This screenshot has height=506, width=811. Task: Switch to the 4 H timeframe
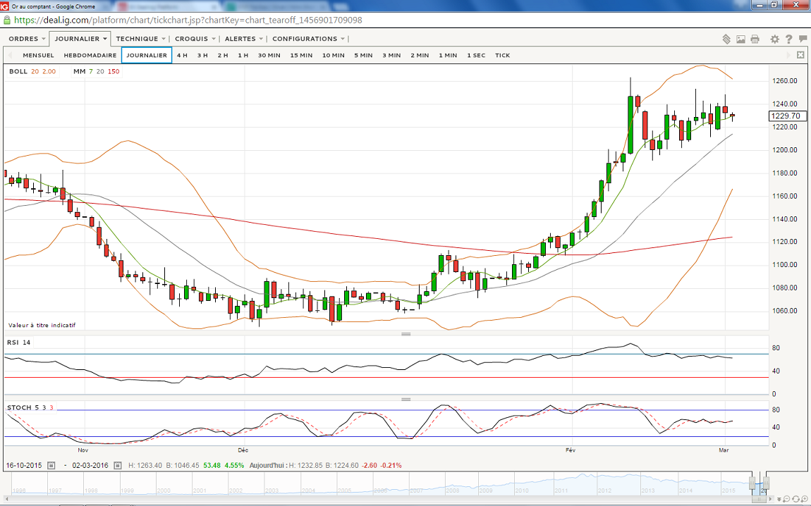click(x=182, y=55)
